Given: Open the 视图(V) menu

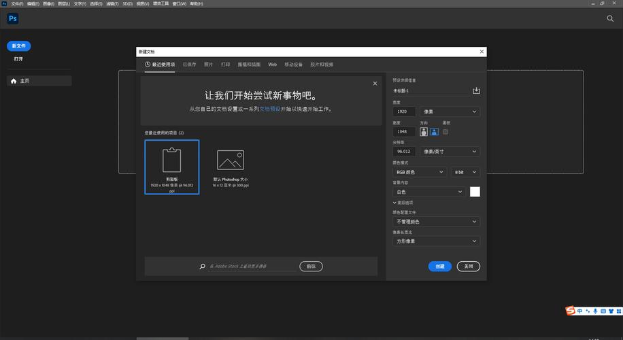Looking at the screenshot, I should click(x=143, y=3).
